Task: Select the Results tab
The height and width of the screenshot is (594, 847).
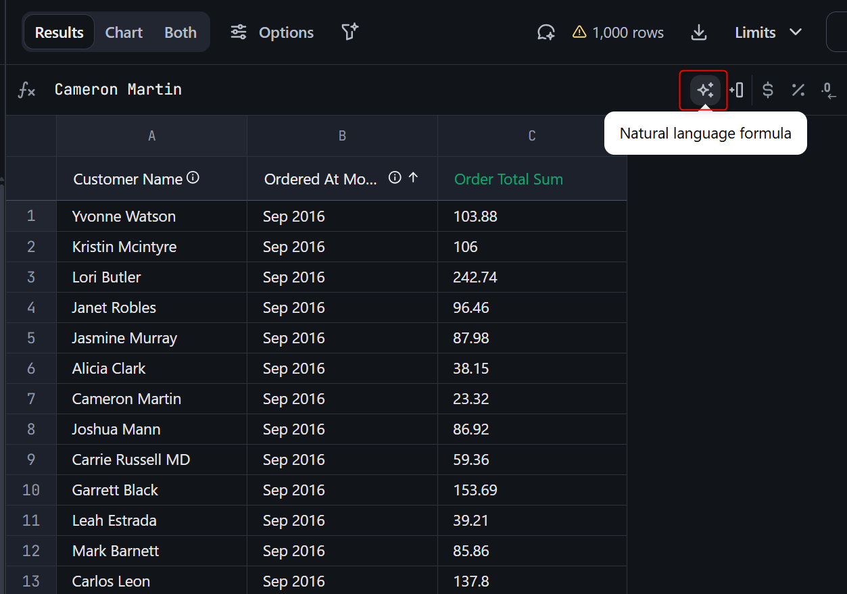Action: pos(59,32)
